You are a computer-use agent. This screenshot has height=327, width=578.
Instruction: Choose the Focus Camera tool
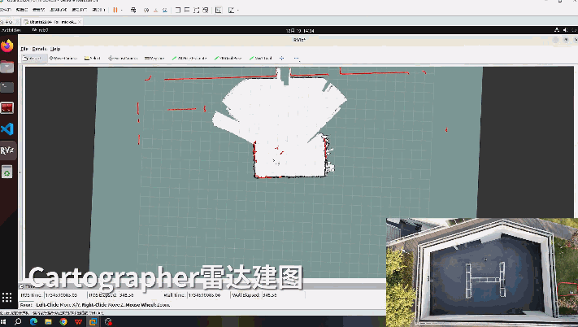click(x=123, y=59)
